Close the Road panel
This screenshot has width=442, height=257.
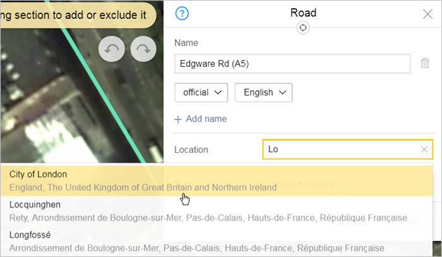click(x=427, y=14)
